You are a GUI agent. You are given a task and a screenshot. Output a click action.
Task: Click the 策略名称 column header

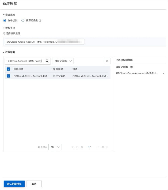(18, 69)
